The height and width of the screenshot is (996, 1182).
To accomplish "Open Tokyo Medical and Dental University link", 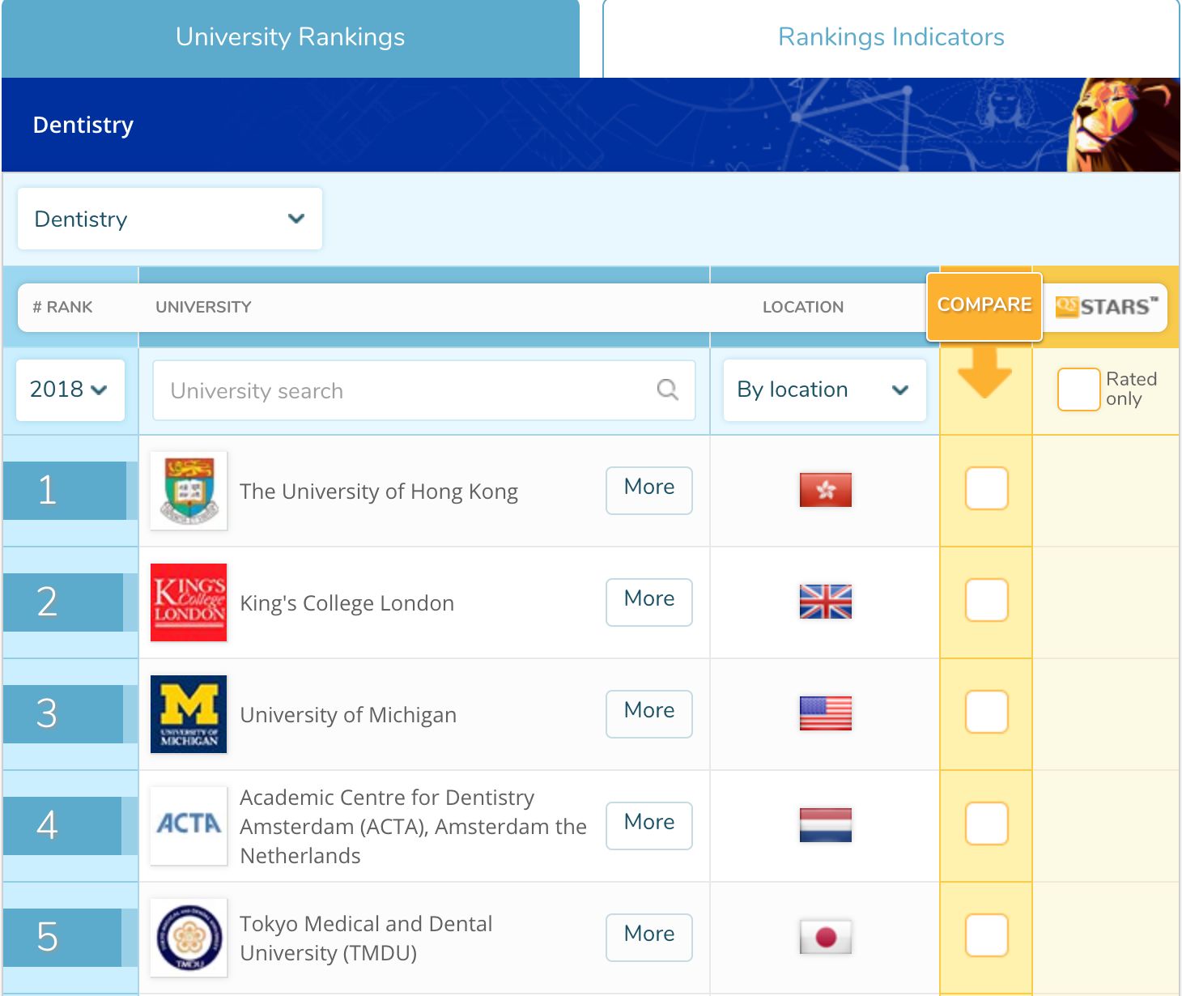I will click(366, 939).
